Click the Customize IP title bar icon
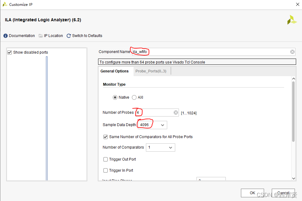 pos(5,4)
